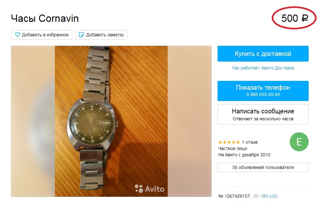Click the listing number 1267429157
Viewport: 320px width, 204px height.
coord(234,196)
